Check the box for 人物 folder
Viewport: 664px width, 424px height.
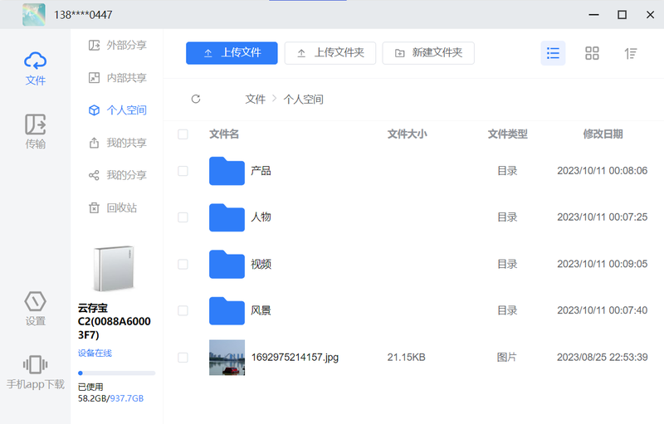[183, 217]
